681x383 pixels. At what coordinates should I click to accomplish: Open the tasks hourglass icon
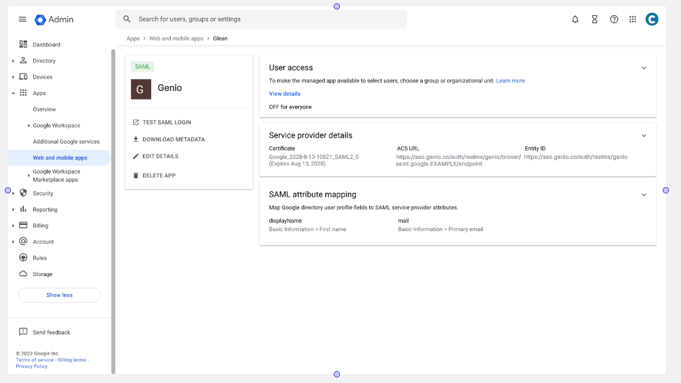tap(594, 19)
